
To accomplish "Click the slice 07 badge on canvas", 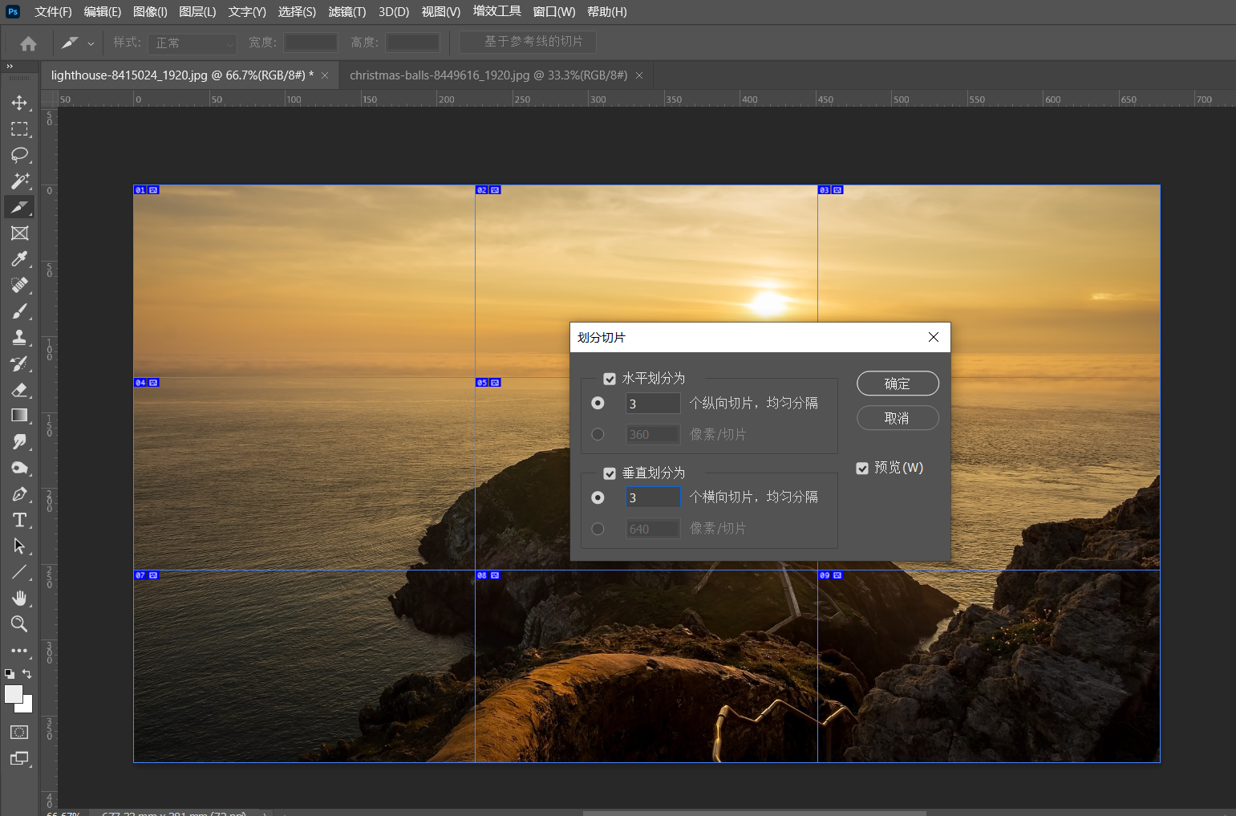I will click(x=147, y=575).
